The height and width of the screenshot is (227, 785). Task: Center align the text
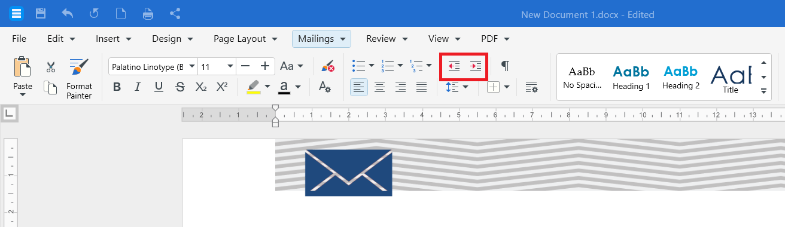tap(379, 87)
